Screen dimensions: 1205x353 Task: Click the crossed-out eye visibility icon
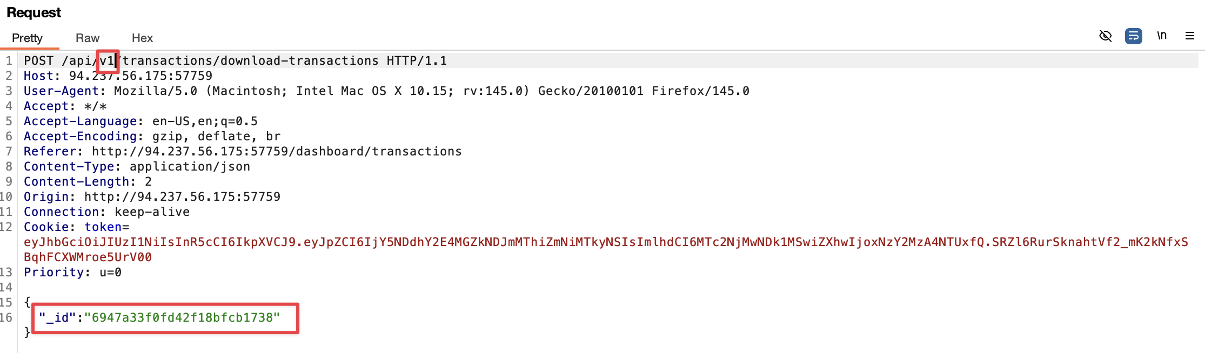(1105, 36)
